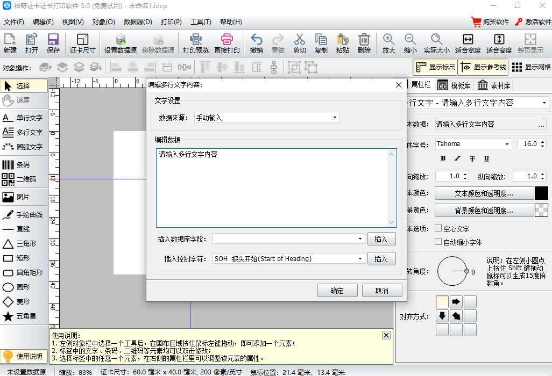552x376 pixels.
Task: Select the 圆弧文字 arc text tool
Action: coord(24,147)
